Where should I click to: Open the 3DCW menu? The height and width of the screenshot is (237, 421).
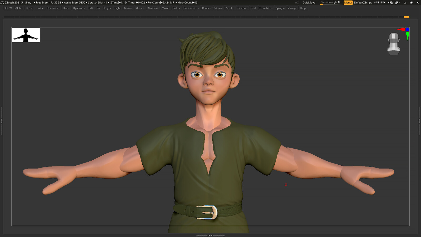coord(8,8)
